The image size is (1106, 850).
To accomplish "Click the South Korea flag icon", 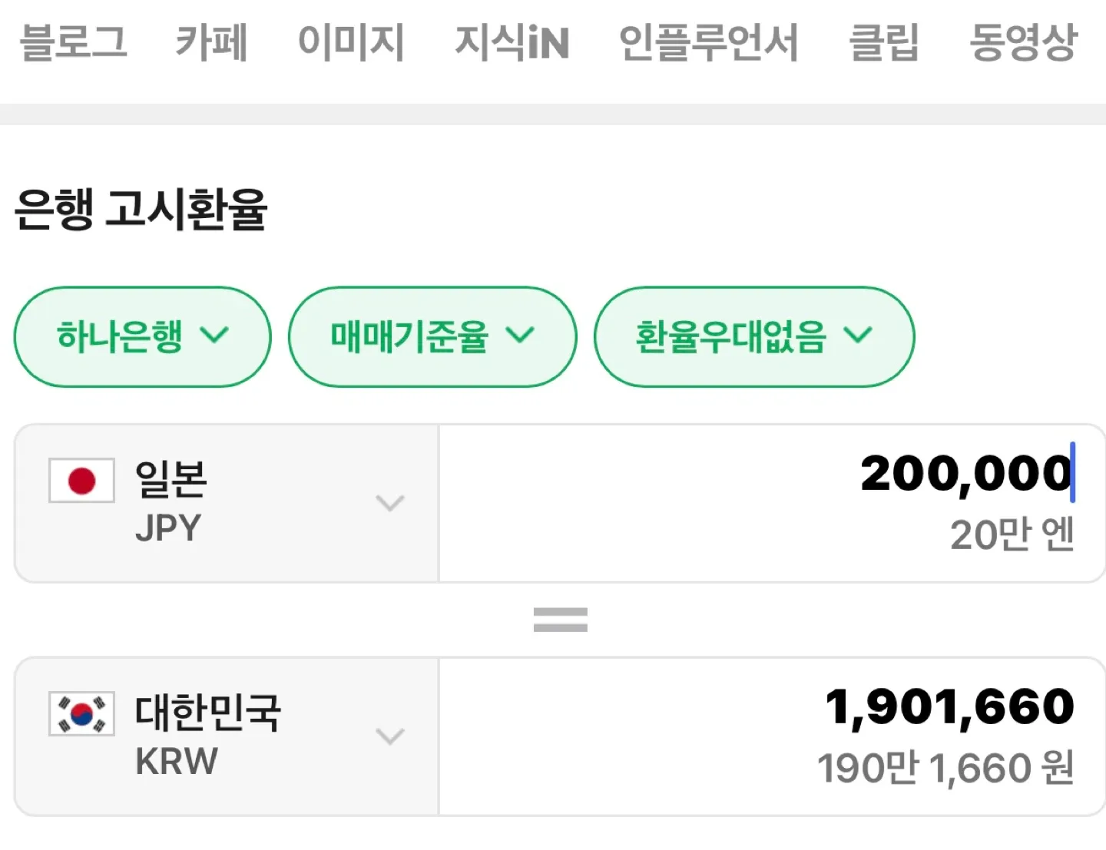I will pyautogui.click(x=81, y=713).
